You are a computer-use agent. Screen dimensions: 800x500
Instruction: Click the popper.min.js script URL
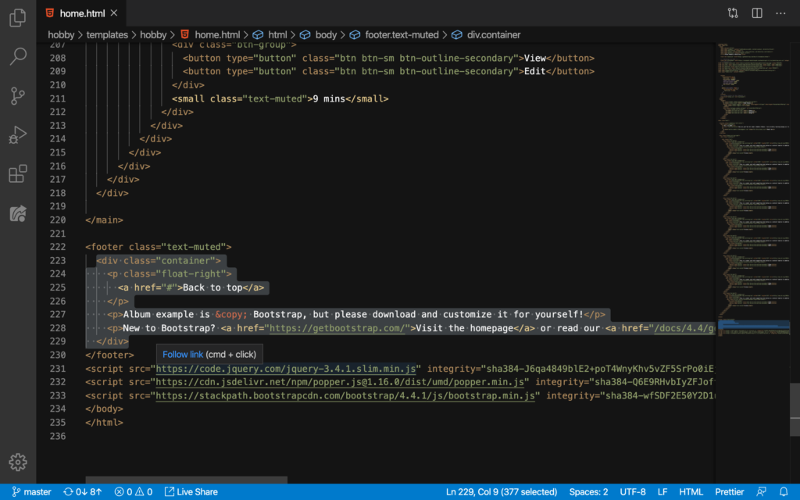point(340,382)
